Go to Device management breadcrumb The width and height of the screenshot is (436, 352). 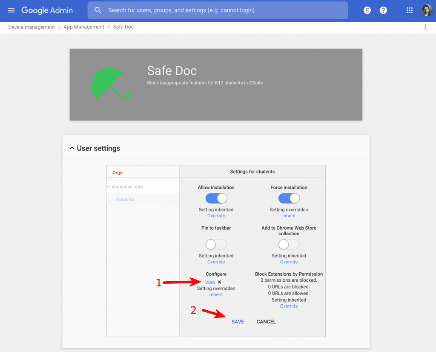tap(32, 27)
